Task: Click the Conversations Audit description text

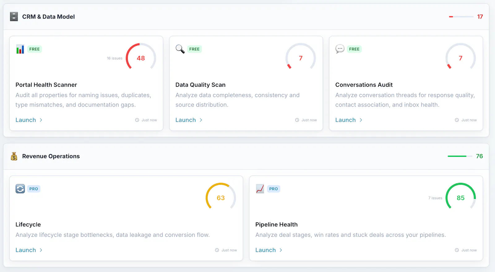Action: click(x=405, y=100)
